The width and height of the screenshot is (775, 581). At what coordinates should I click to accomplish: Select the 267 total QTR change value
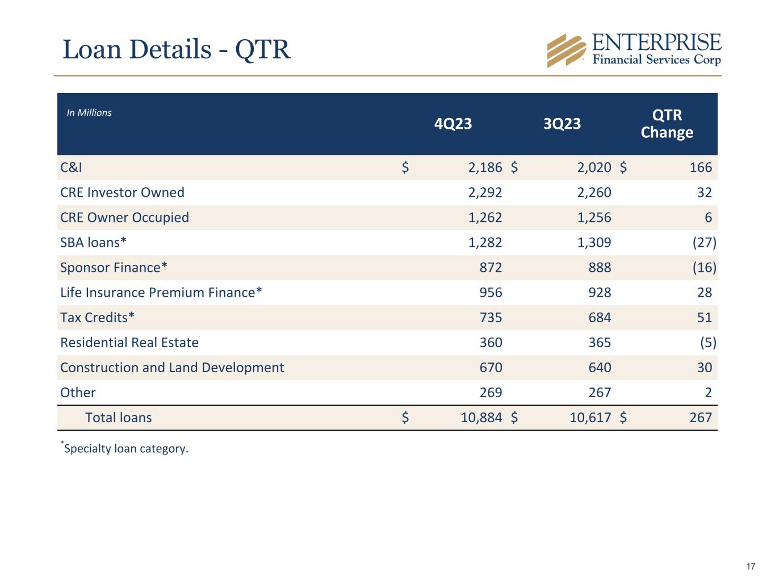click(x=701, y=418)
